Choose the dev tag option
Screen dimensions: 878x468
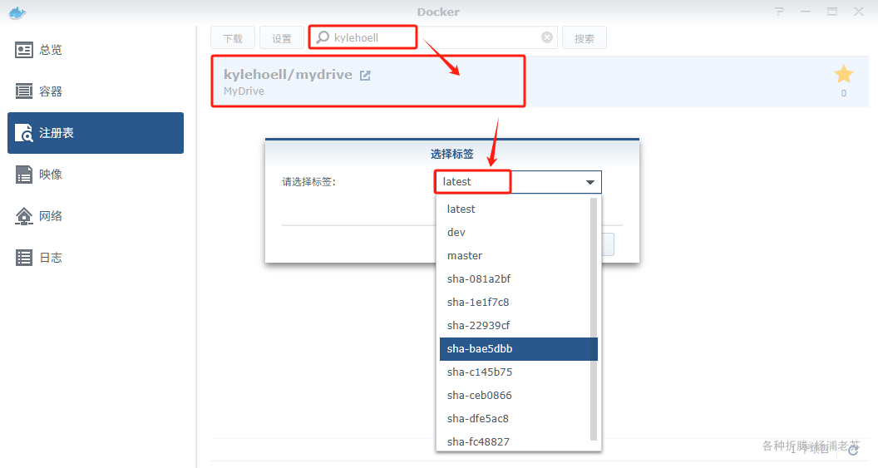(519, 232)
